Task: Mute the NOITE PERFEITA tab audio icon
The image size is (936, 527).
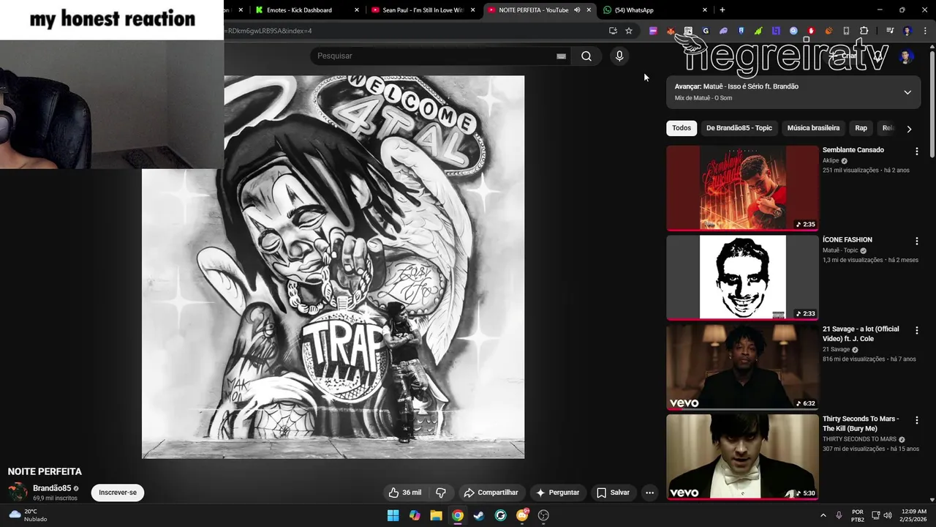Action: click(x=577, y=10)
